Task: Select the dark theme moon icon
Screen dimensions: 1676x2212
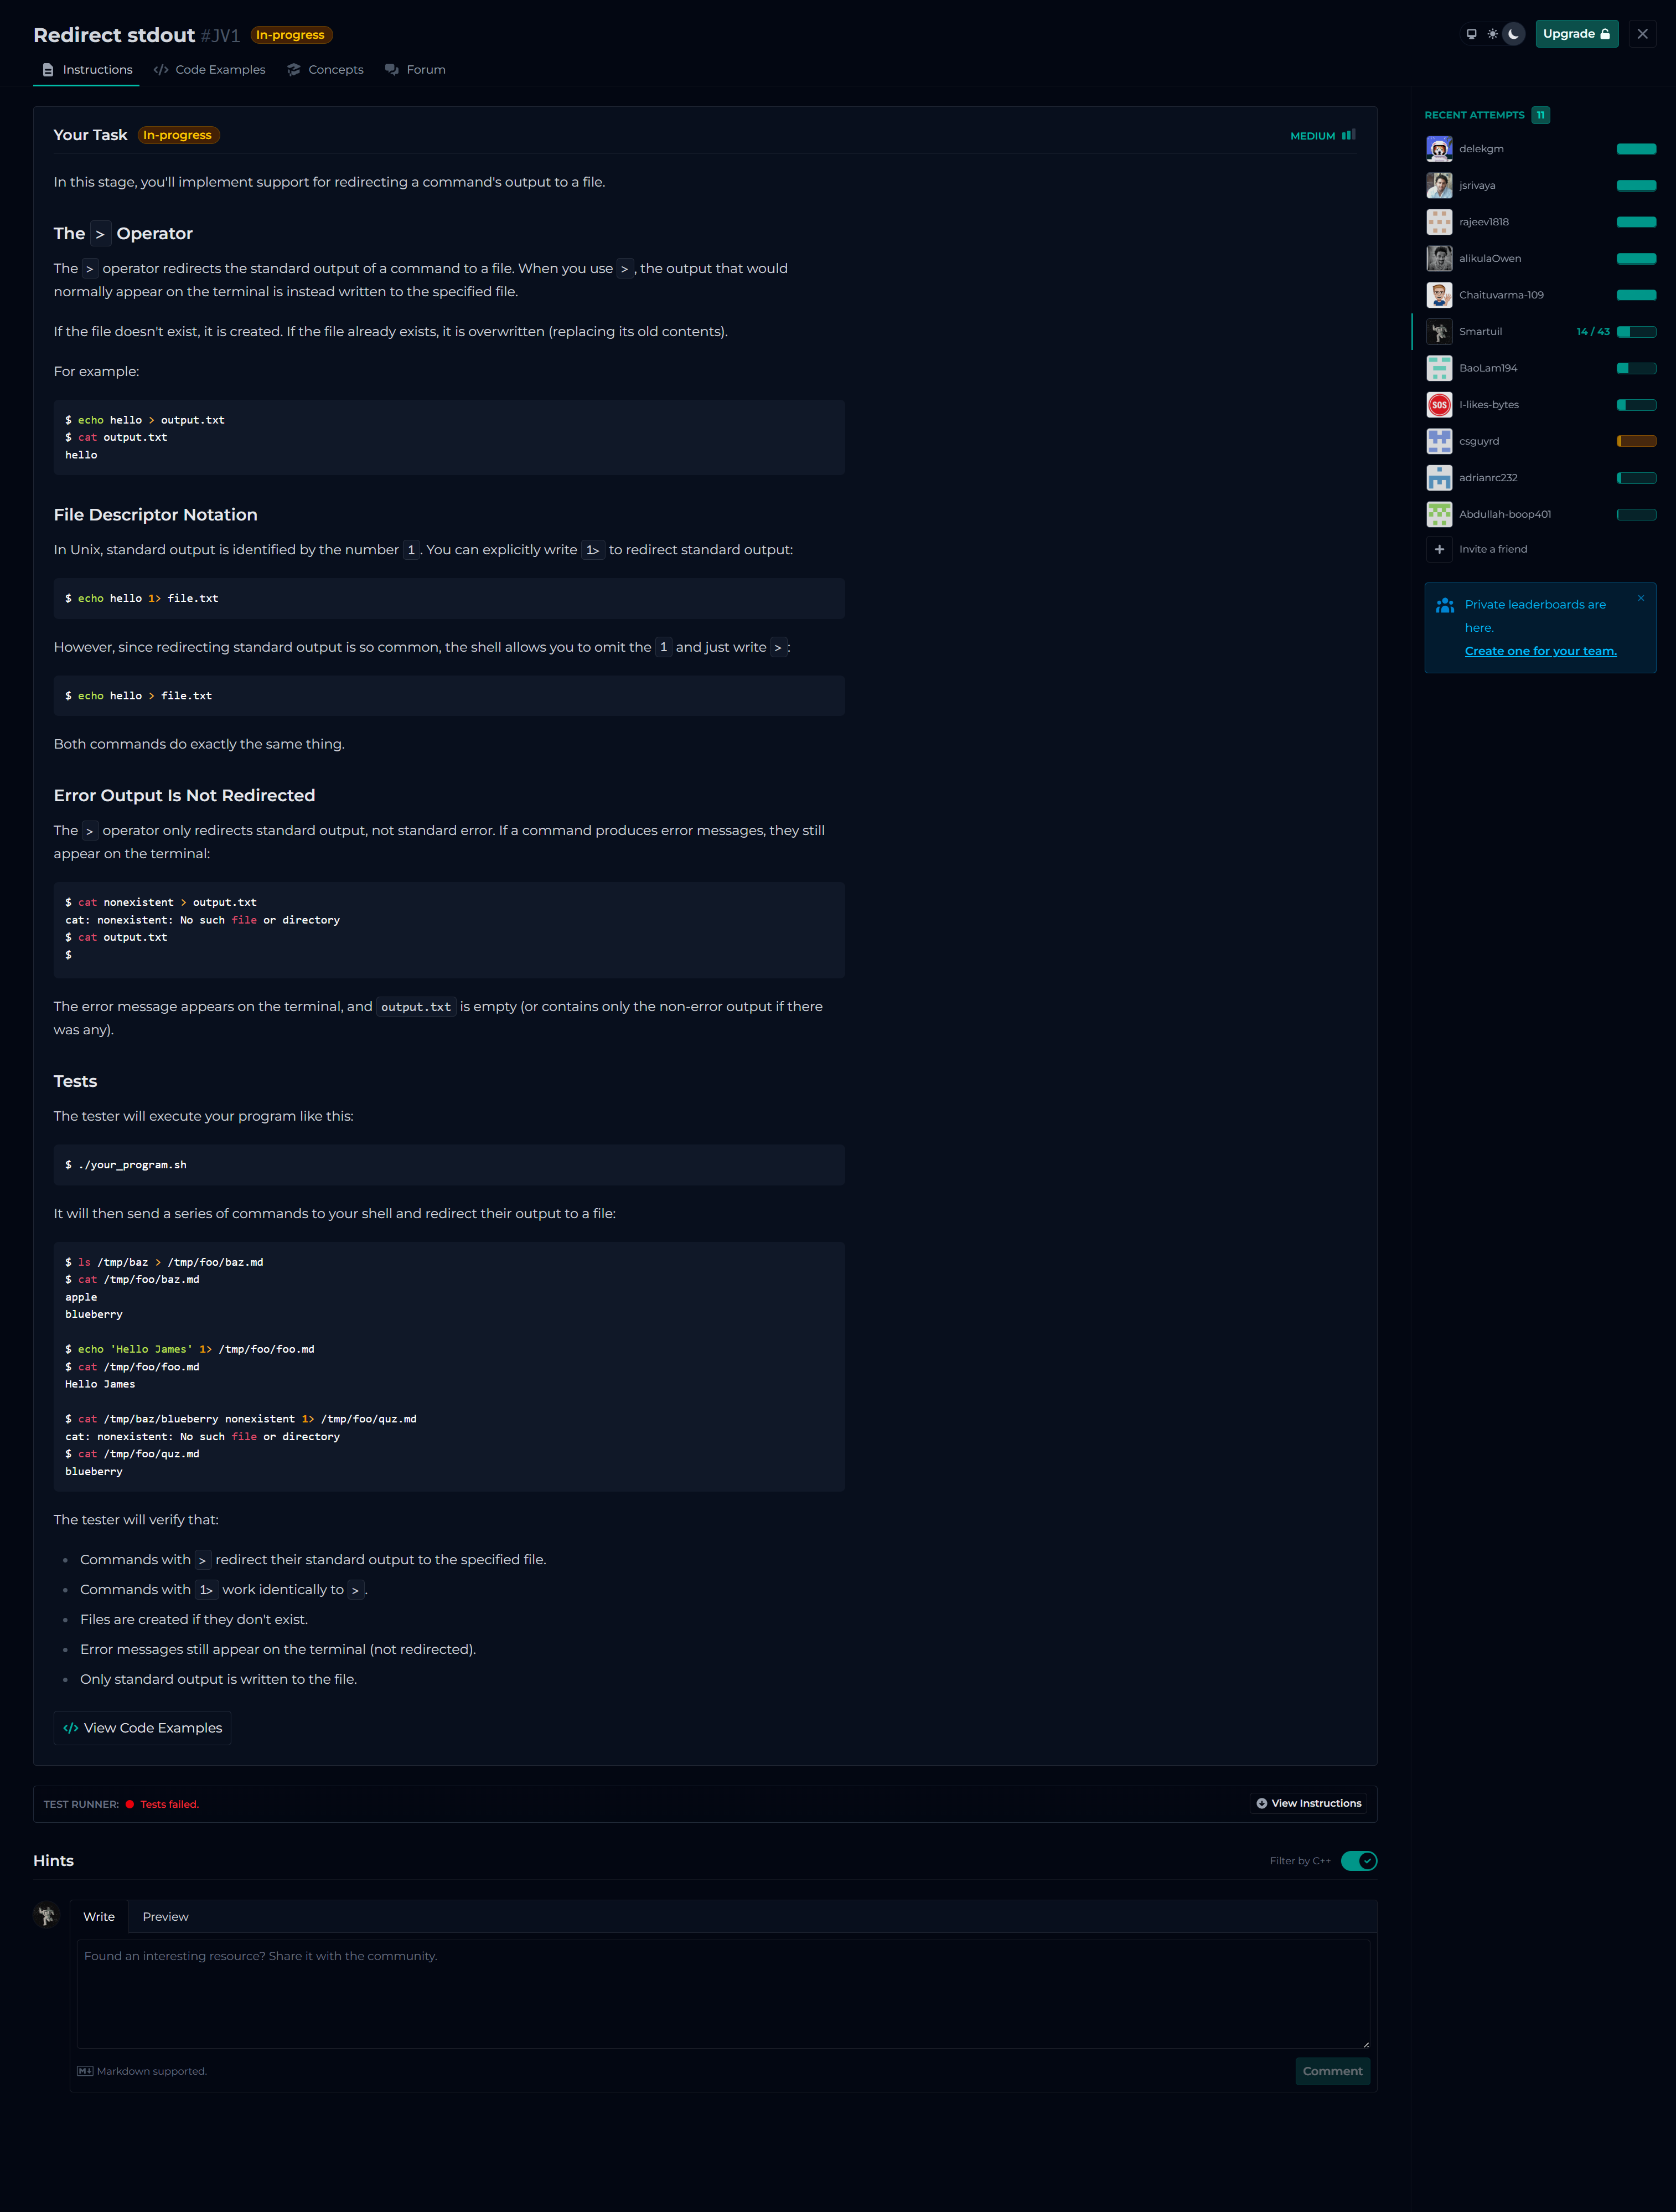Action: [x=1513, y=34]
